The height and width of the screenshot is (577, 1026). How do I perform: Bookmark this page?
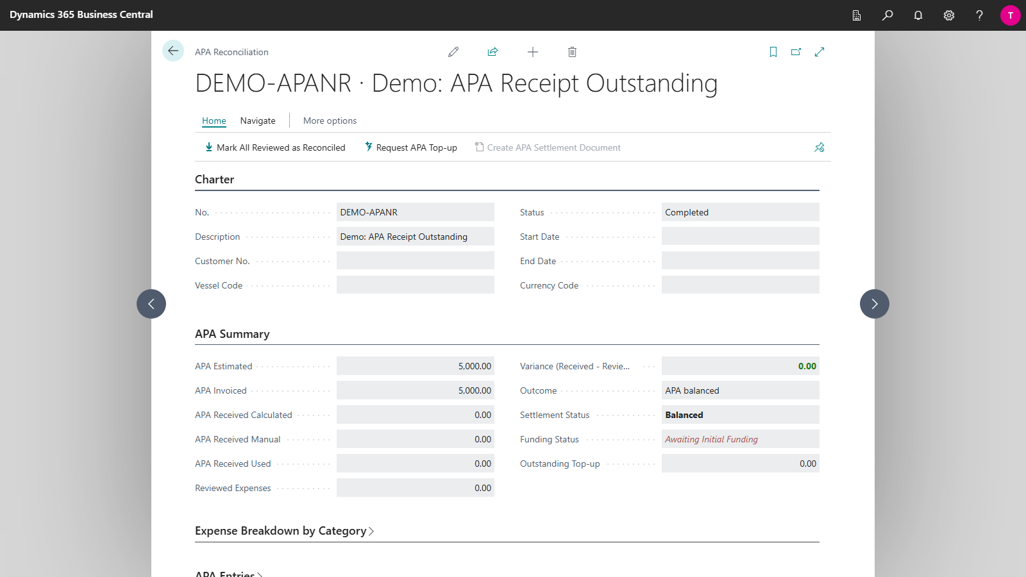tap(773, 52)
